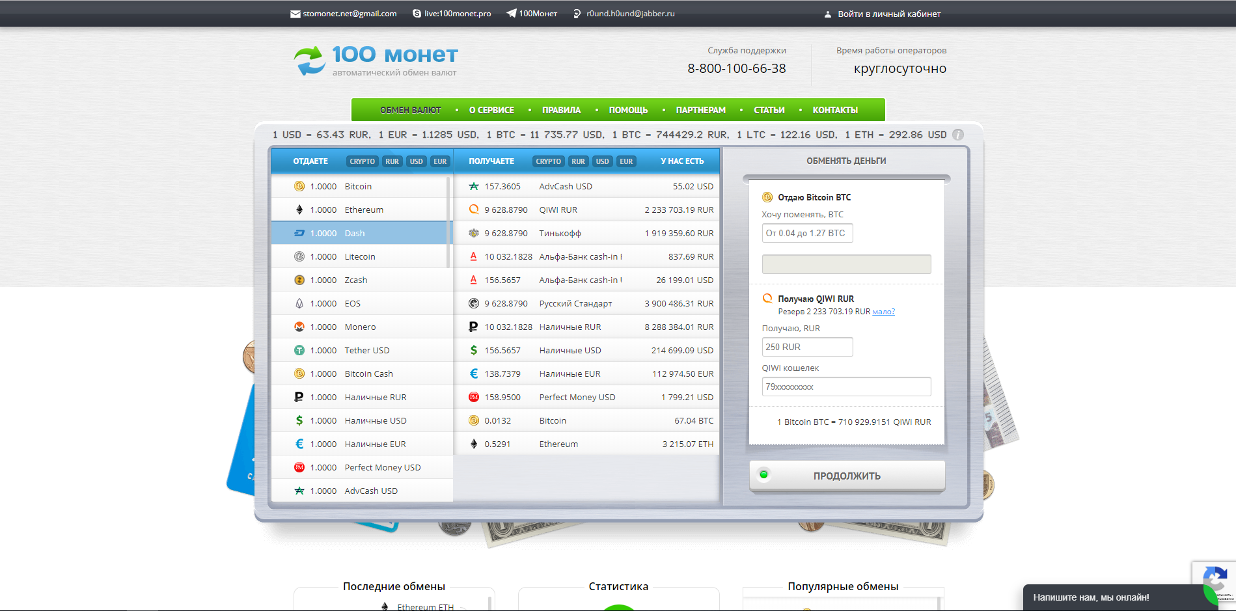Click the QIWI кошелек input field
Image resolution: width=1236 pixels, height=611 pixels.
tap(846, 387)
